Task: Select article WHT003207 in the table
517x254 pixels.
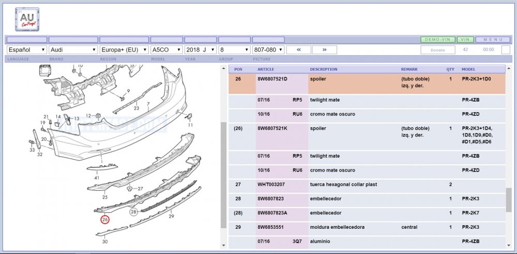Action: pyautogui.click(x=271, y=184)
